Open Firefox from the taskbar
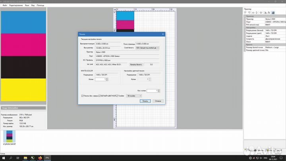This screenshot has height=161, width=286. coord(40,158)
